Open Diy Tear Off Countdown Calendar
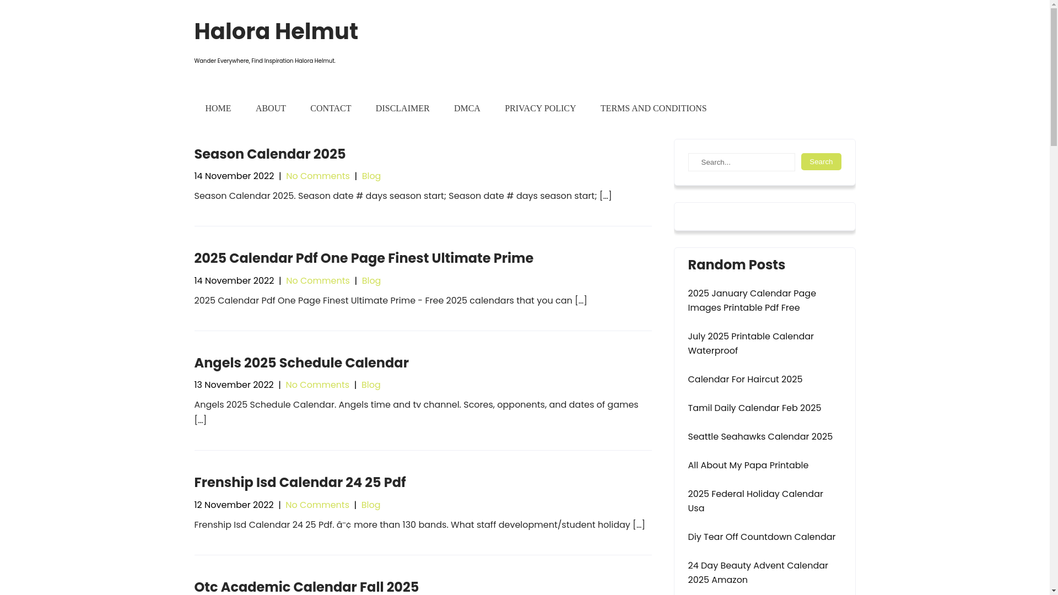1058x595 pixels. click(761, 537)
